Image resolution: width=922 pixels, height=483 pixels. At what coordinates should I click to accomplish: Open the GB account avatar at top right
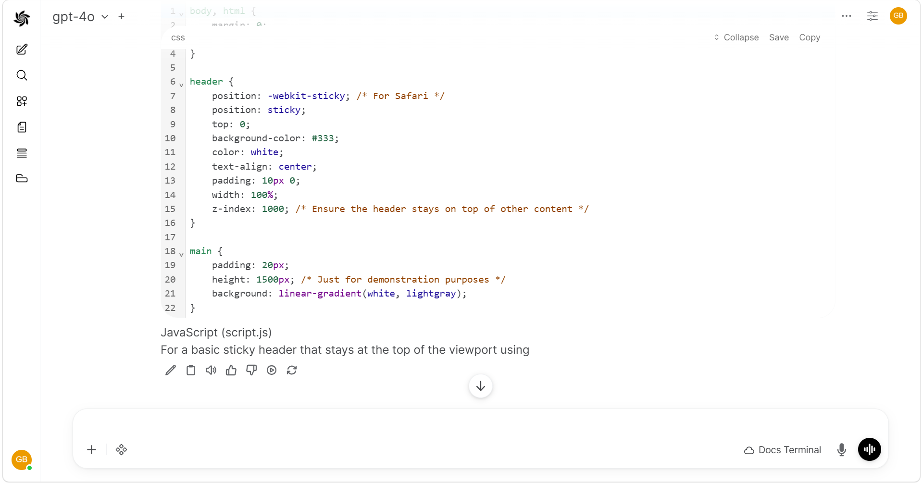coord(898,16)
